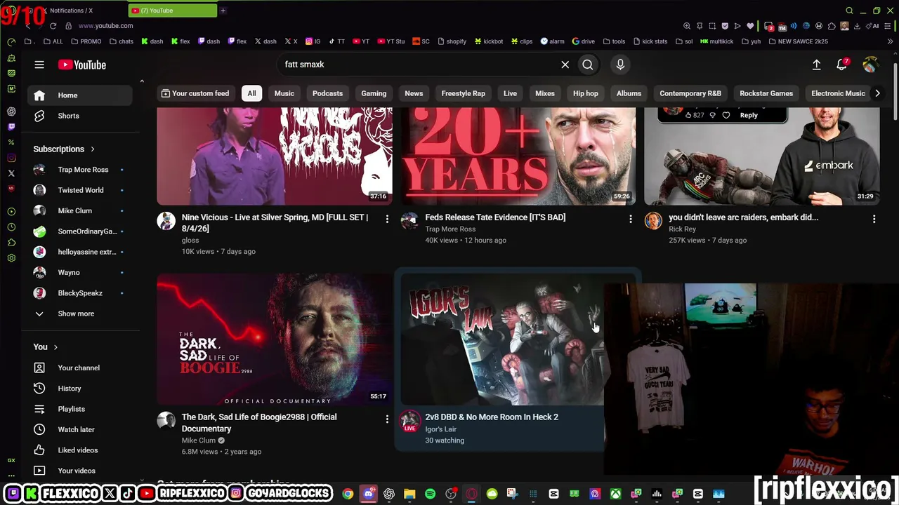
Task: Show more bookmarks with the chevron
Action: pyautogui.click(x=891, y=41)
